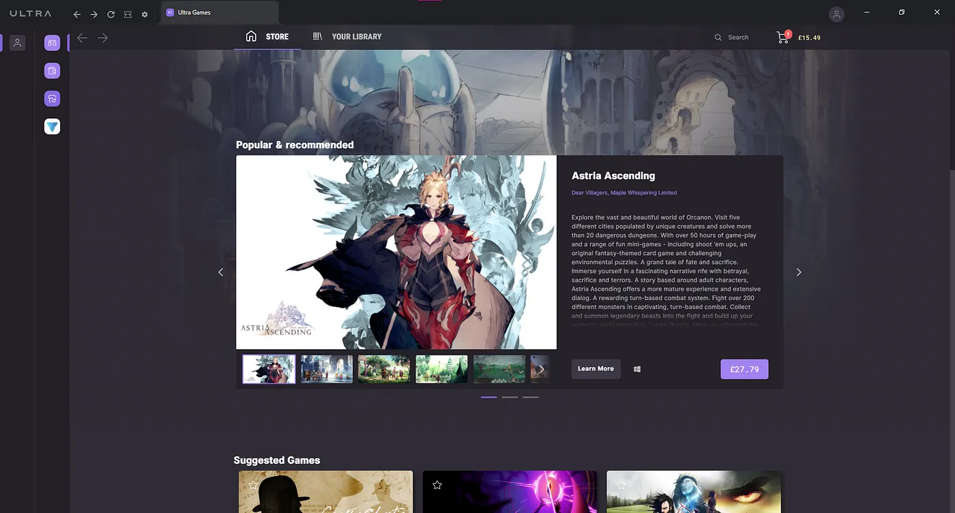Click the main Astria Ascending artwork image
The image size is (955, 513).
[396, 252]
